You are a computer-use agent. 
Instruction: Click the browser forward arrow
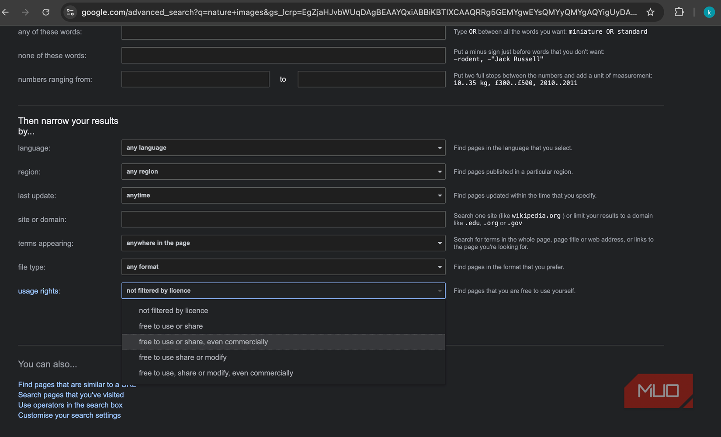[25, 12]
